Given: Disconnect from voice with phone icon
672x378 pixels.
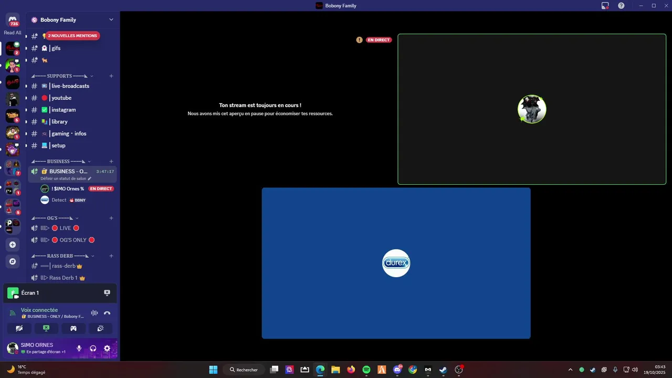Looking at the screenshot, I should (x=107, y=313).
